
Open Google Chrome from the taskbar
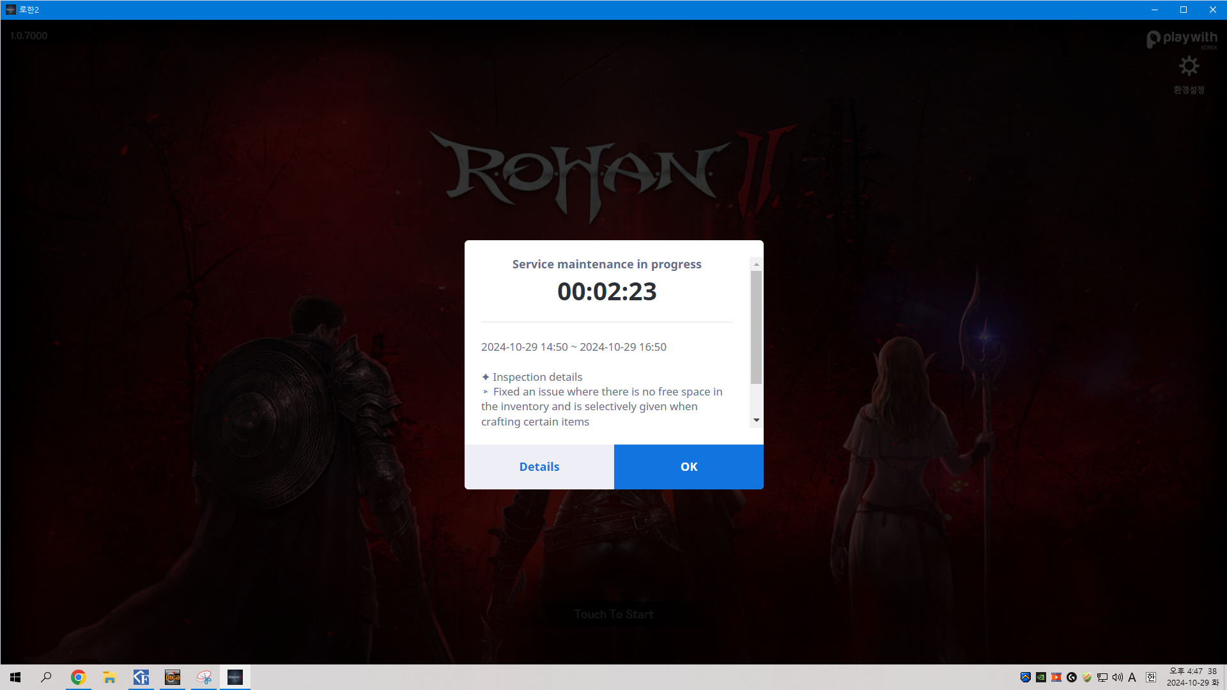pyautogui.click(x=78, y=677)
